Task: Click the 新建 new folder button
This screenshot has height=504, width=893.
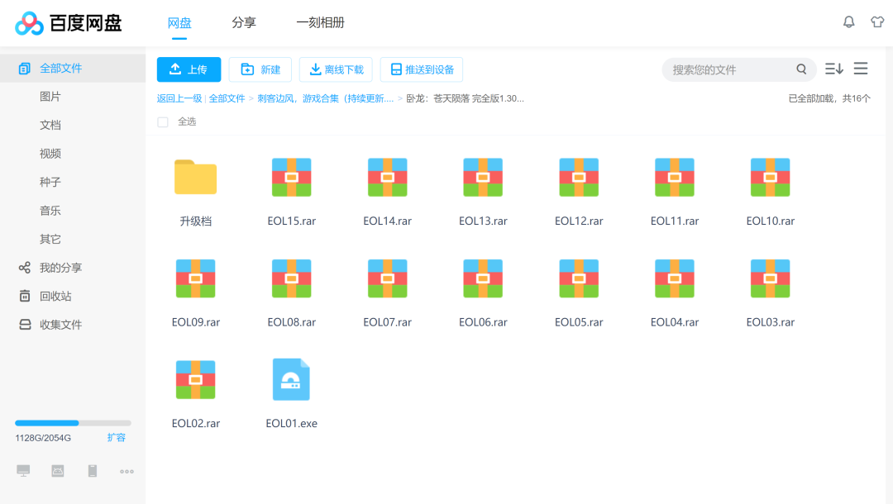Action: tap(260, 69)
